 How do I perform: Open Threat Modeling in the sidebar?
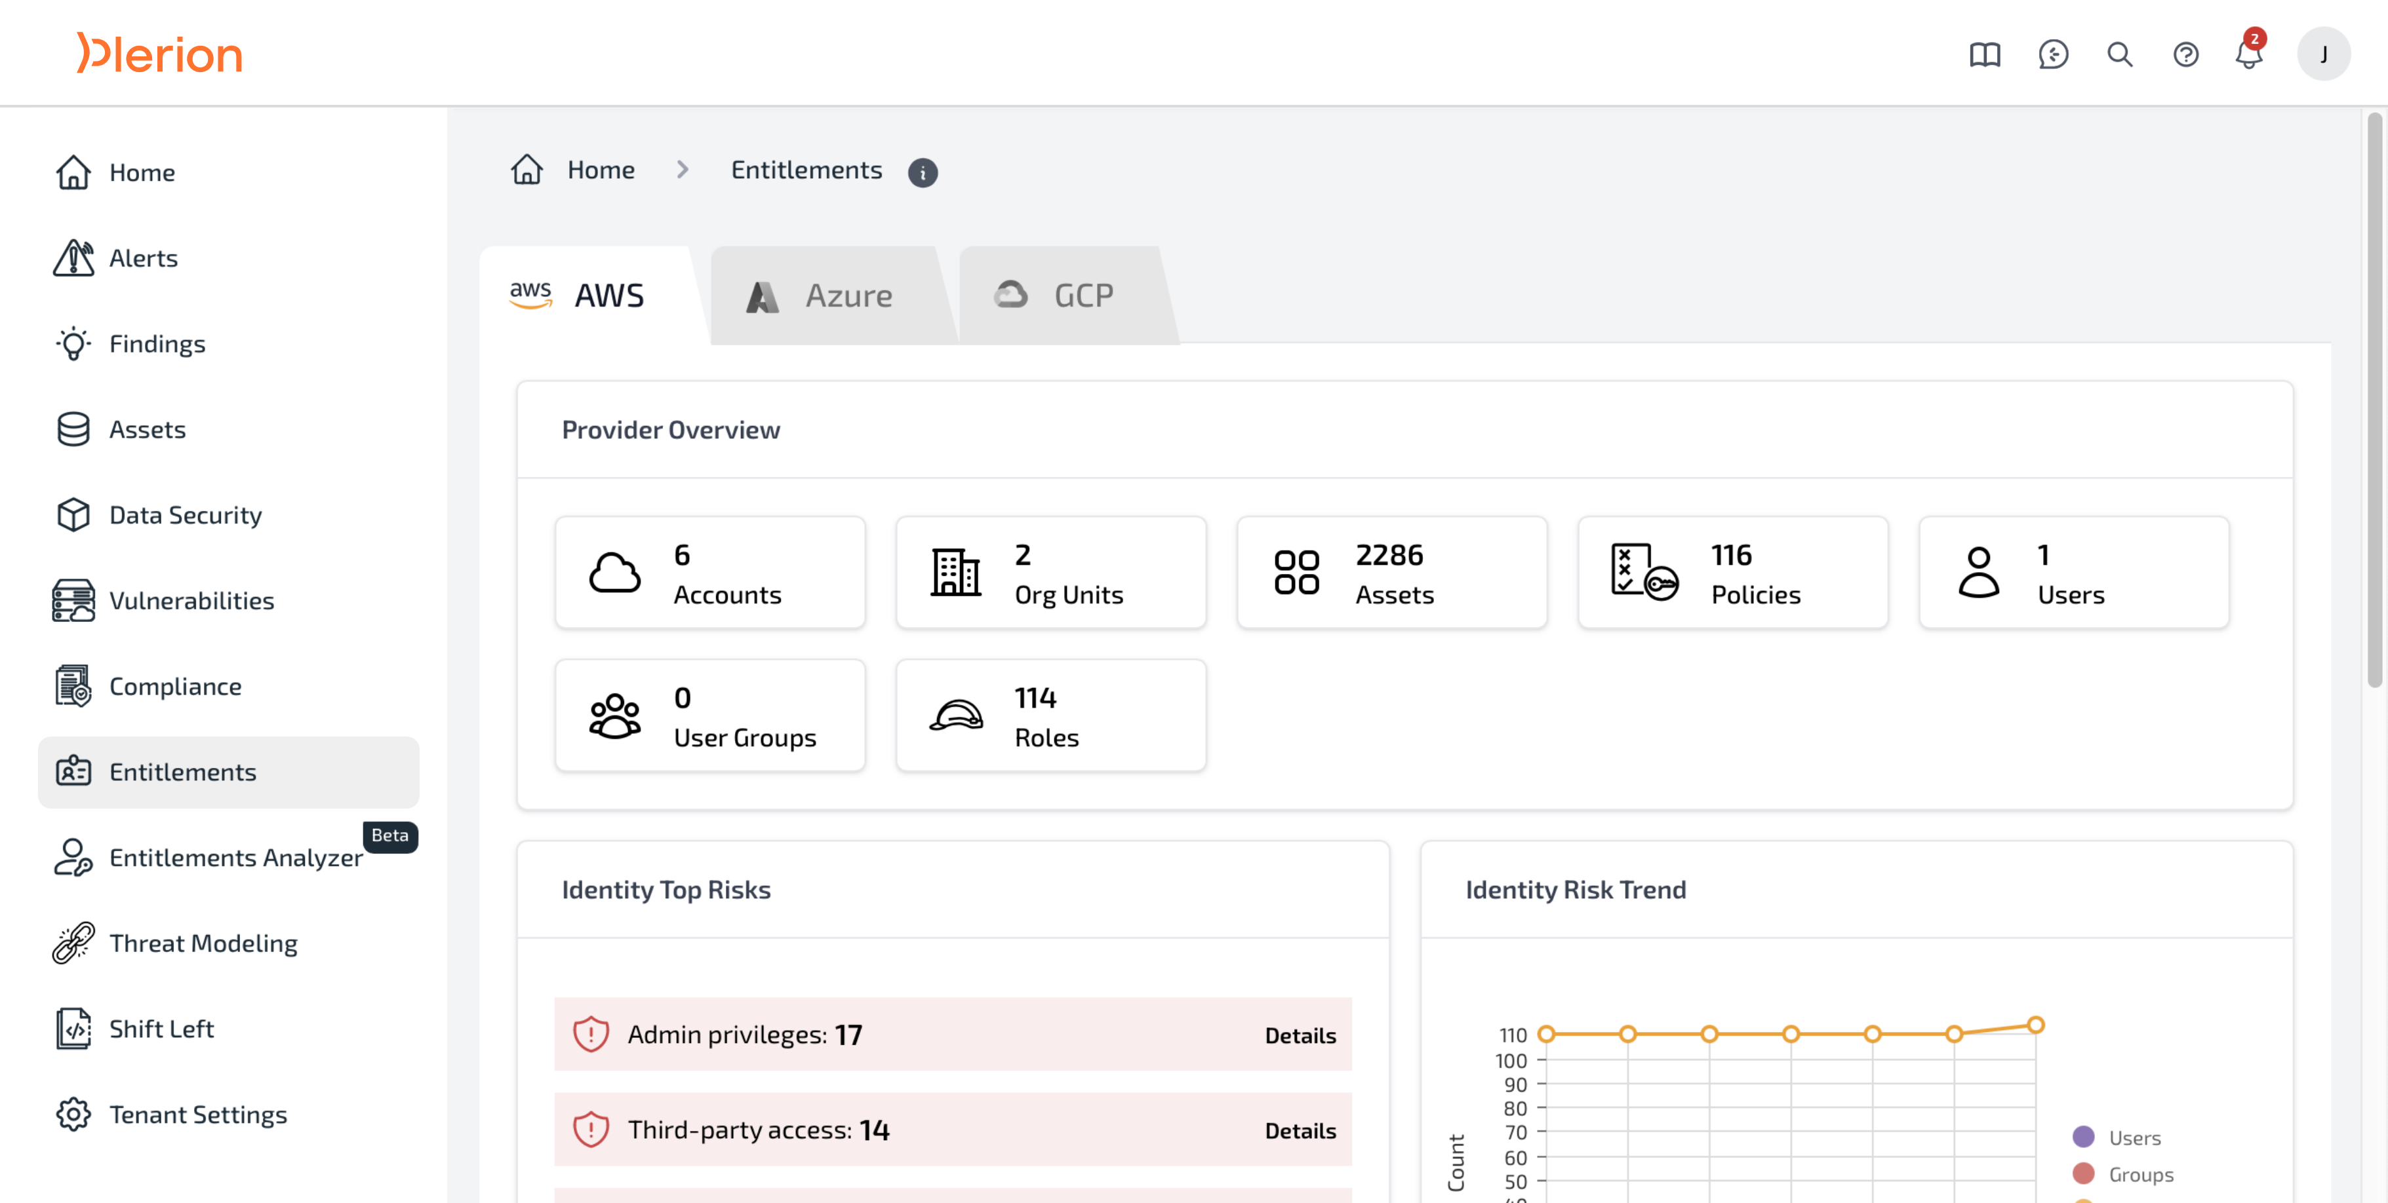(203, 943)
